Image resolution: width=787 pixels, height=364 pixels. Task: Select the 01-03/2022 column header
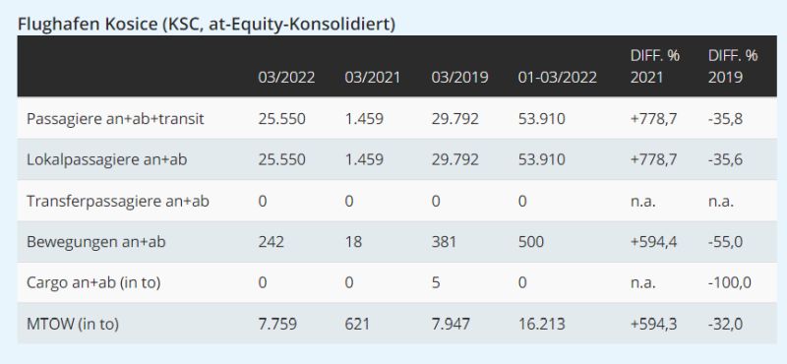[x=557, y=78]
